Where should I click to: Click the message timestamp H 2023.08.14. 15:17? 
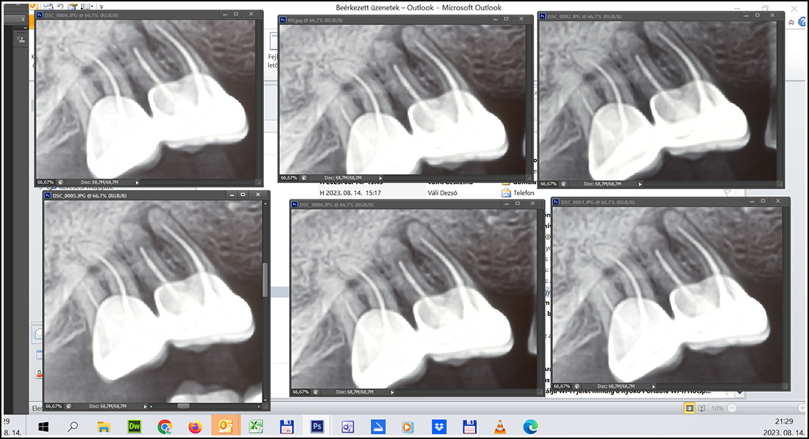pyautogui.click(x=350, y=193)
